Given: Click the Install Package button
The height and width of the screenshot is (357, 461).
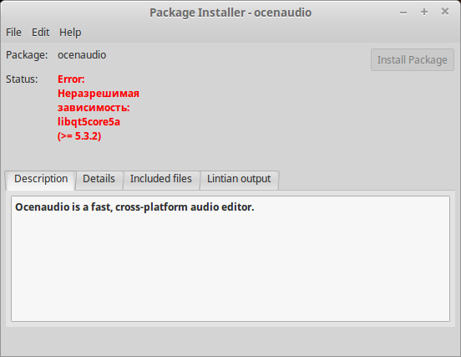Looking at the screenshot, I should [x=413, y=59].
